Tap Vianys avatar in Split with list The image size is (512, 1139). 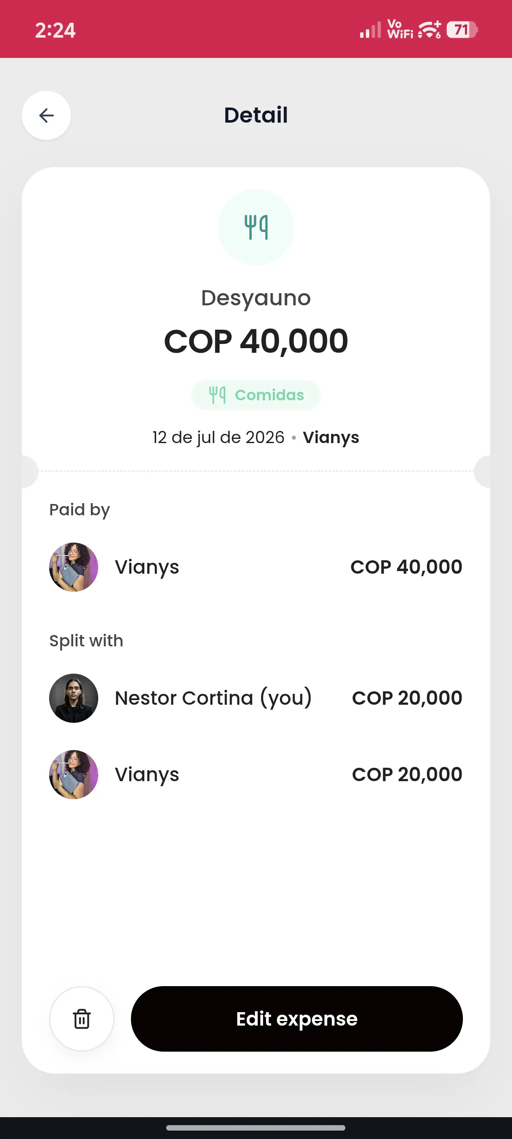click(x=73, y=774)
